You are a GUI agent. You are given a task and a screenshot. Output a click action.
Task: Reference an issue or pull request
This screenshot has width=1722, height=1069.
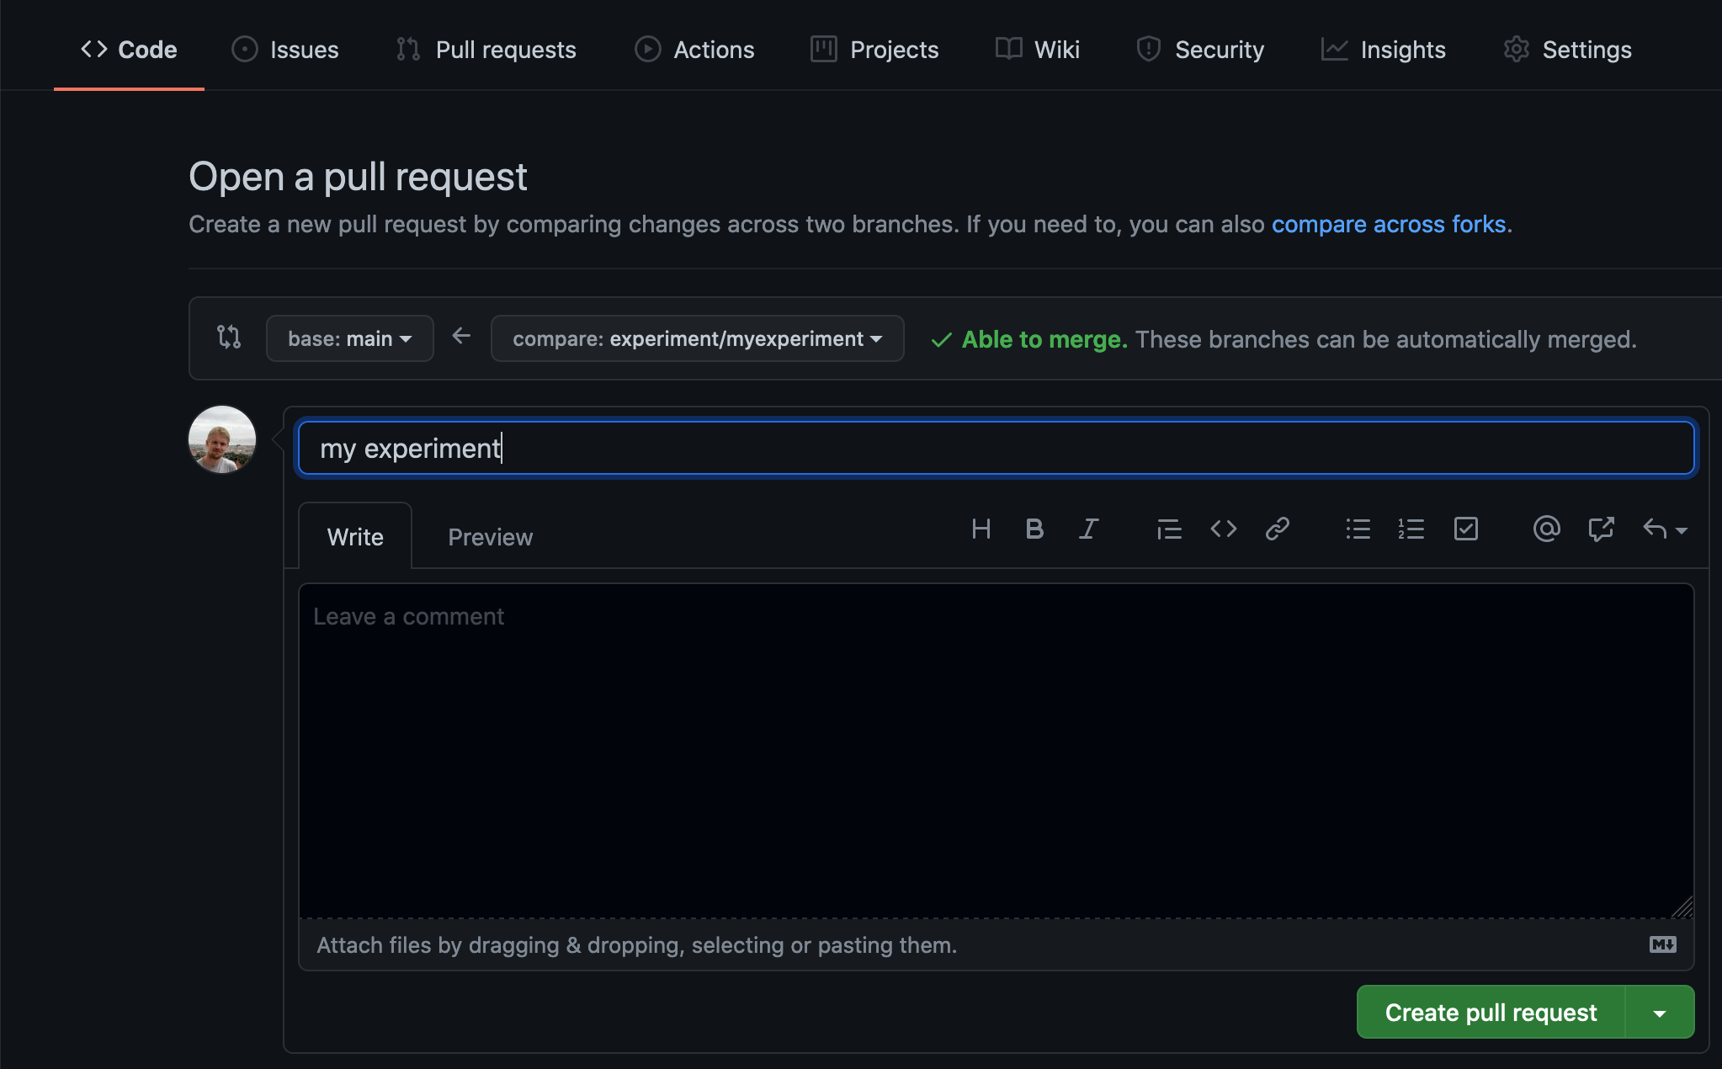pos(1600,529)
